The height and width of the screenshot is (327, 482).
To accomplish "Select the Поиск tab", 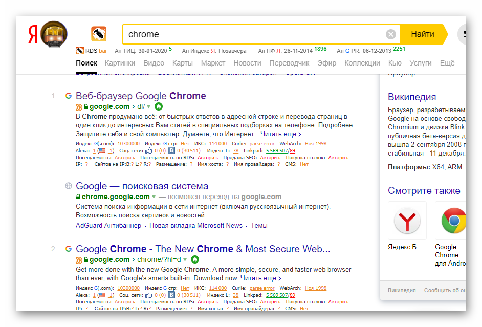I will click(x=86, y=63).
